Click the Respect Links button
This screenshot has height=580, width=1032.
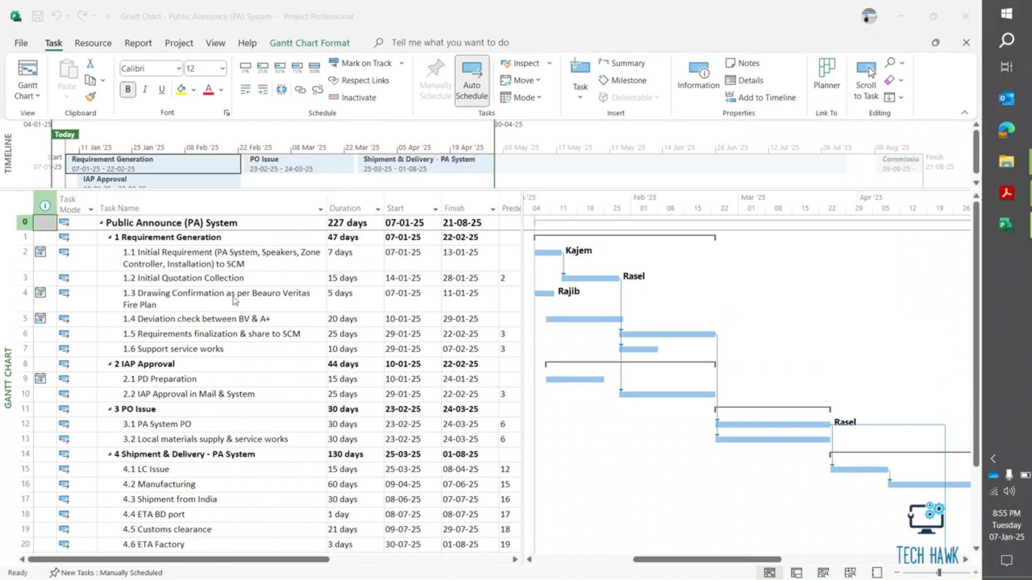coord(359,80)
